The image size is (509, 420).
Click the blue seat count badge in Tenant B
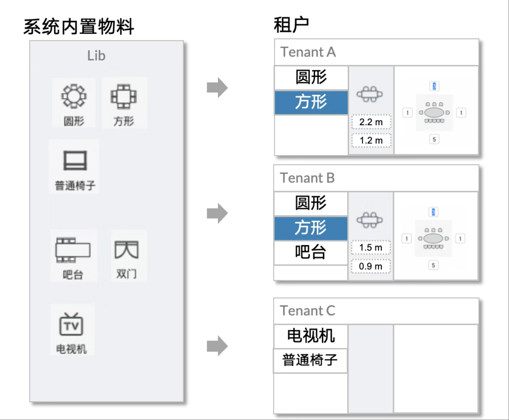pyautogui.click(x=433, y=212)
